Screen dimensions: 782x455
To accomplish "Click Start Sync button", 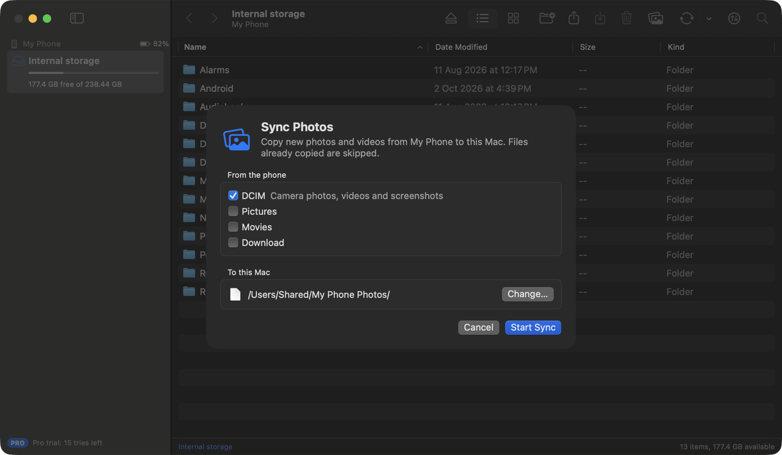I will click(x=533, y=327).
